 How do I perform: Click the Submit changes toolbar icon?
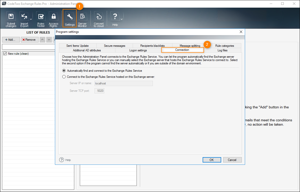11,19
